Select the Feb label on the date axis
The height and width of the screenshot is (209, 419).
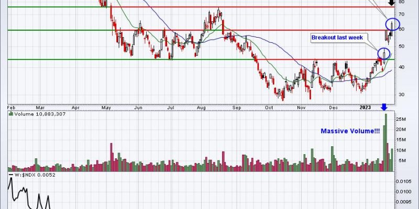[11, 107]
